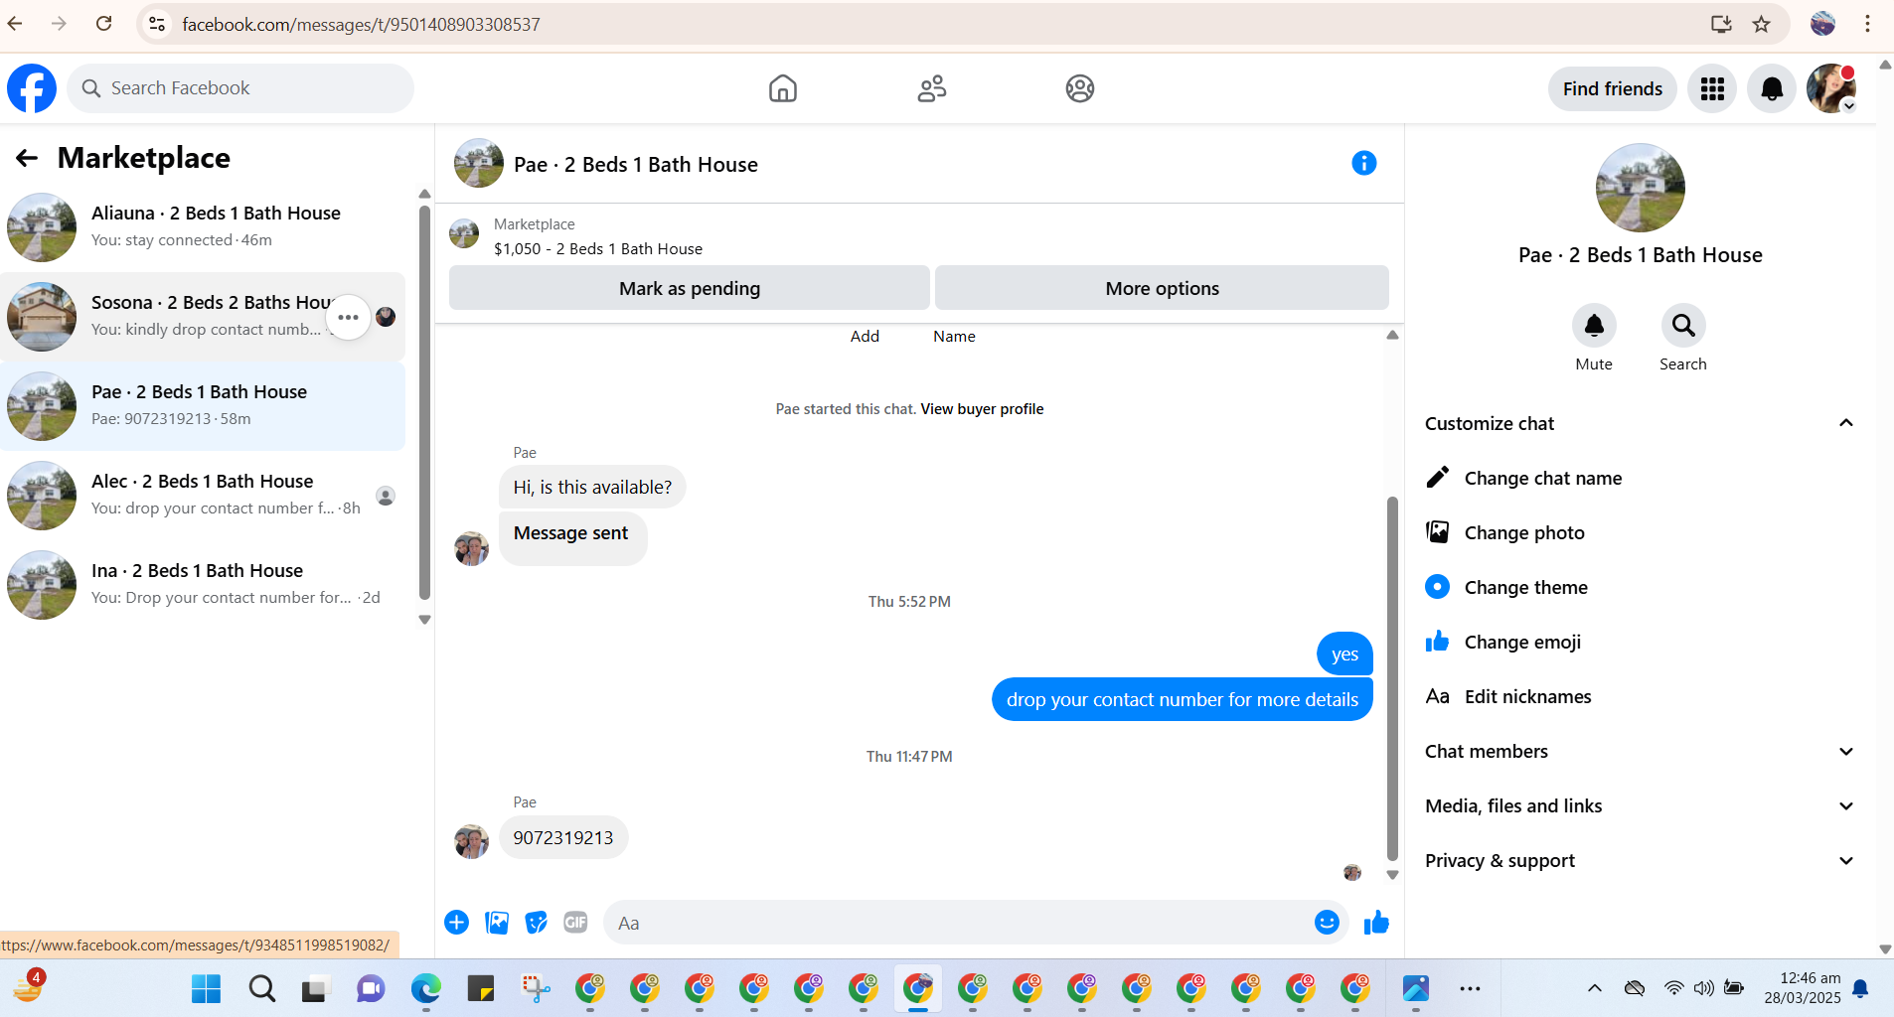Click the More options button
This screenshot has width=1894, height=1017.
[1162, 288]
